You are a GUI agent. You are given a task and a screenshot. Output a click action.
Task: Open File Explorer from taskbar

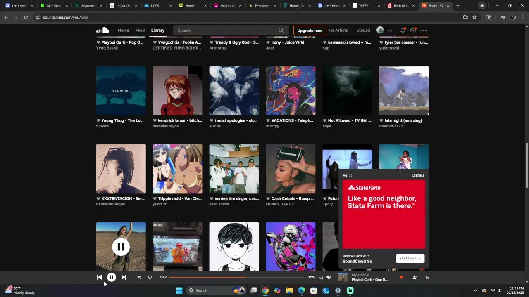pyautogui.click(x=289, y=290)
